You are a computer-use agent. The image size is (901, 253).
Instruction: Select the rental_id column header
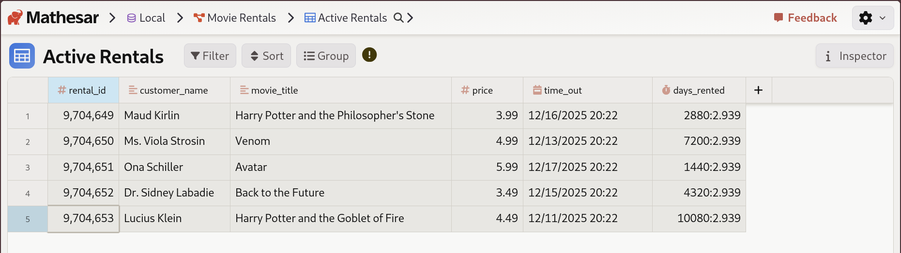pyautogui.click(x=83, y=90)
